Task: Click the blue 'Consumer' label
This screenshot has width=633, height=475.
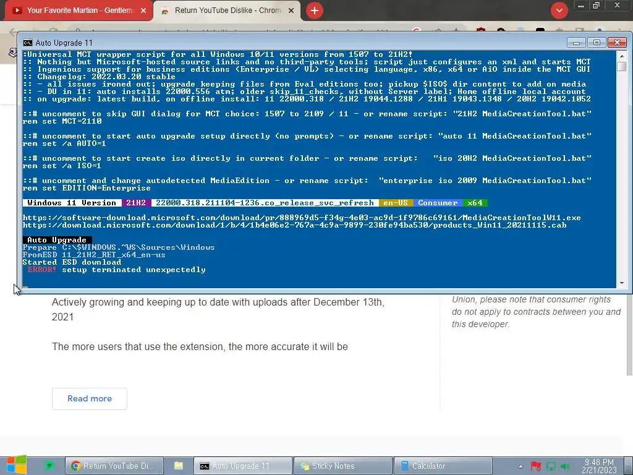Action: coord(438,203)
